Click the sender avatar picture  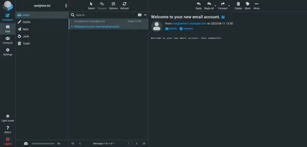(x=157, y=27)
